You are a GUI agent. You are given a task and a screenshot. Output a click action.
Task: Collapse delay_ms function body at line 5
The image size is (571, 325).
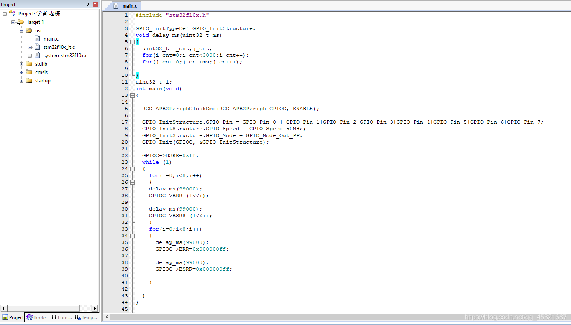click(x=132, y=42)
